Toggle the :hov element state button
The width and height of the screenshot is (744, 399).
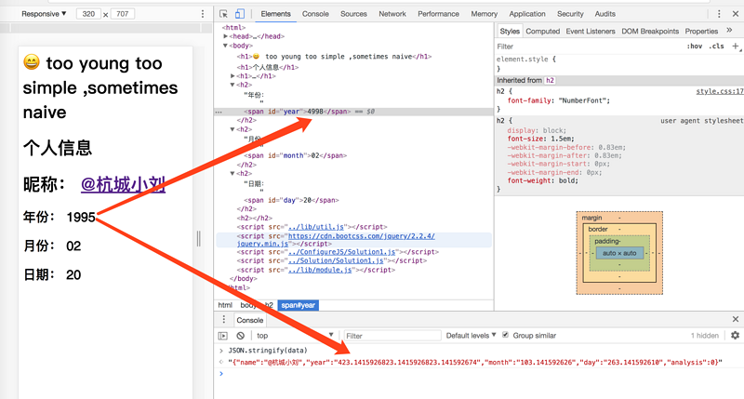click(x=695, y=46)
